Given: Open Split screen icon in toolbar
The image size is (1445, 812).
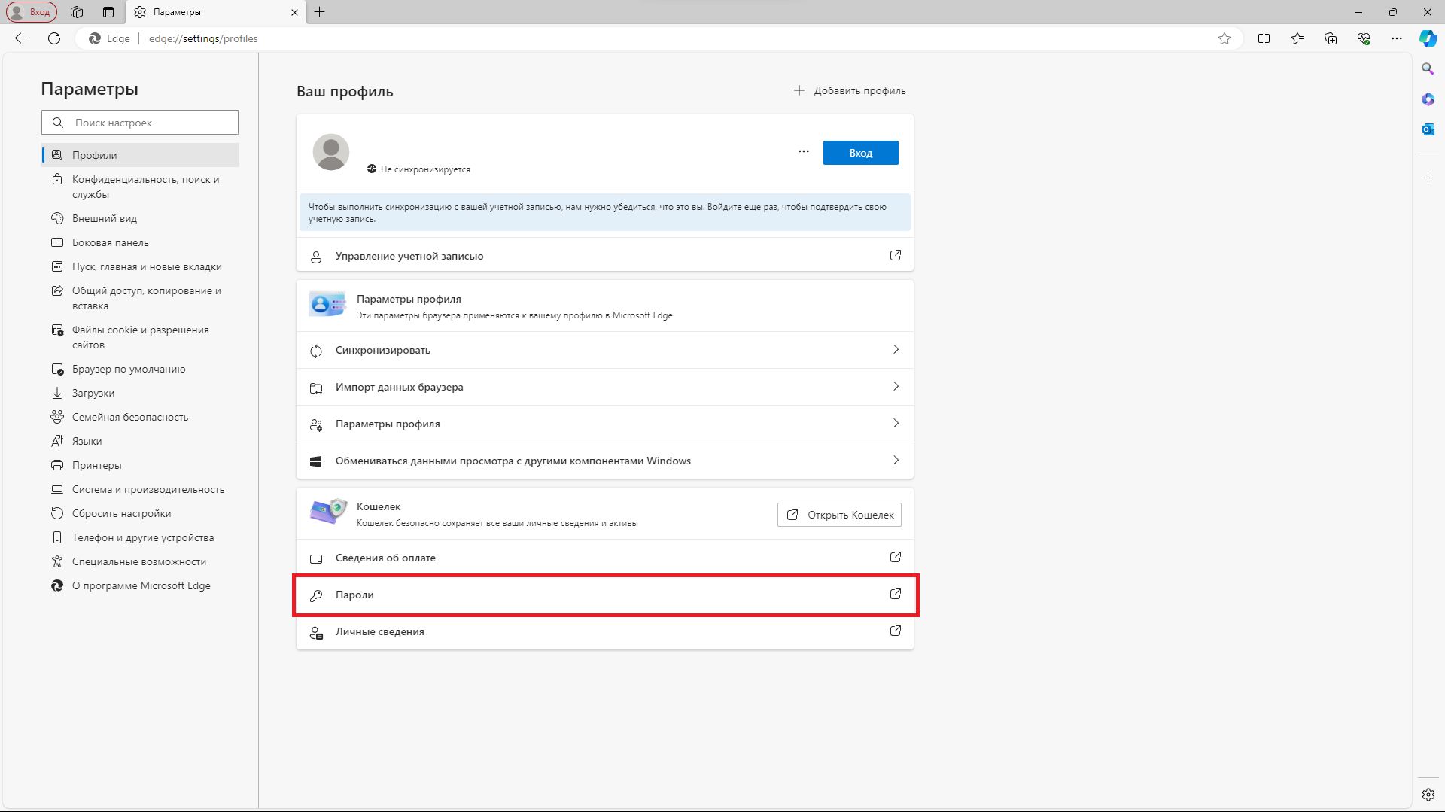Looking at the screenshot, I should 1264,38.
